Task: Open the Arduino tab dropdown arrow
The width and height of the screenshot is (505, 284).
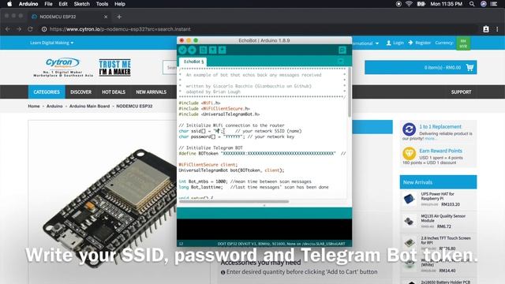Action: pos(341,62)
